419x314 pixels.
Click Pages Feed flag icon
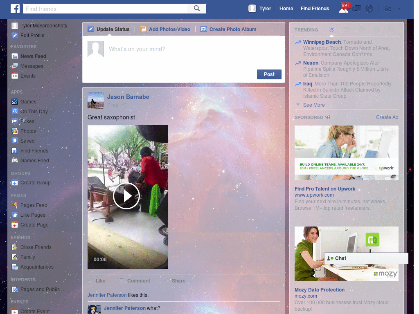tap(15, 205)
